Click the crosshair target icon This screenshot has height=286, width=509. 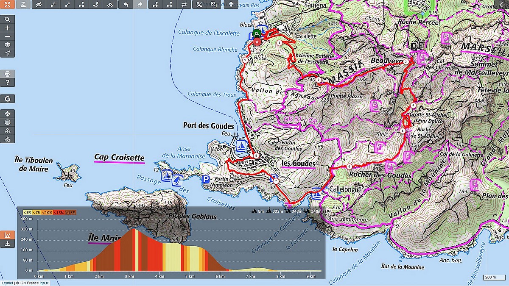7,114
